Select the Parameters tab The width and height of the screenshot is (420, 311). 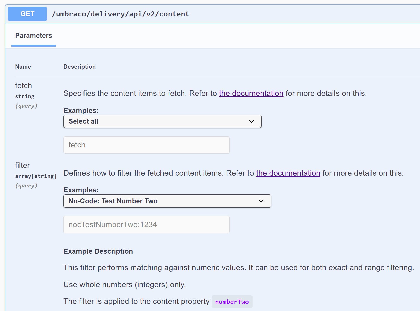pyautogui.click(x=34, y=36)
